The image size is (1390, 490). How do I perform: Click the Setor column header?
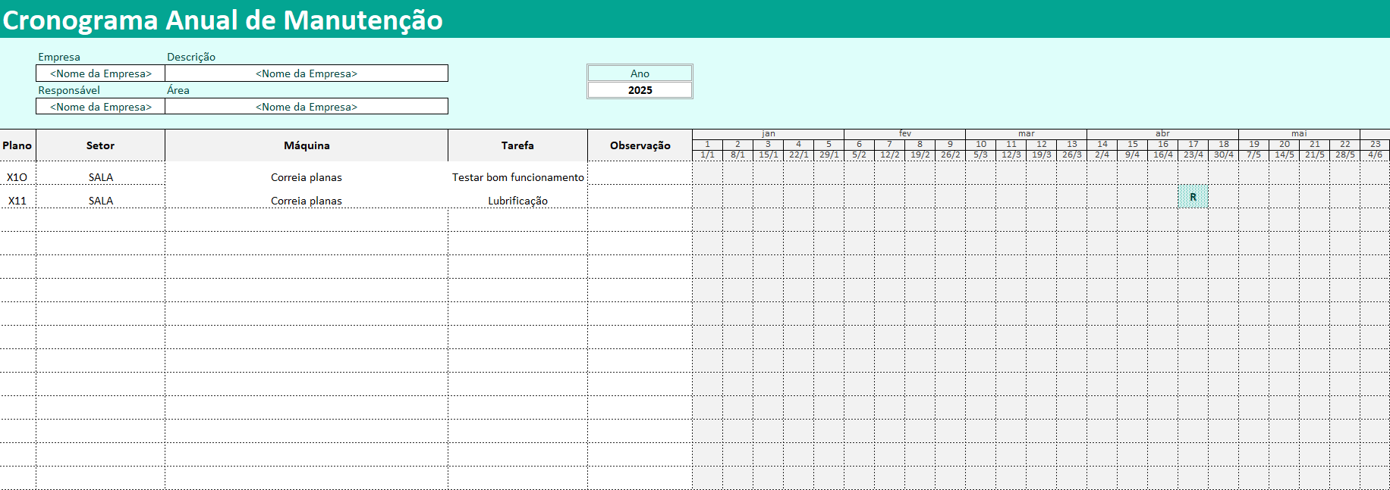100,145
